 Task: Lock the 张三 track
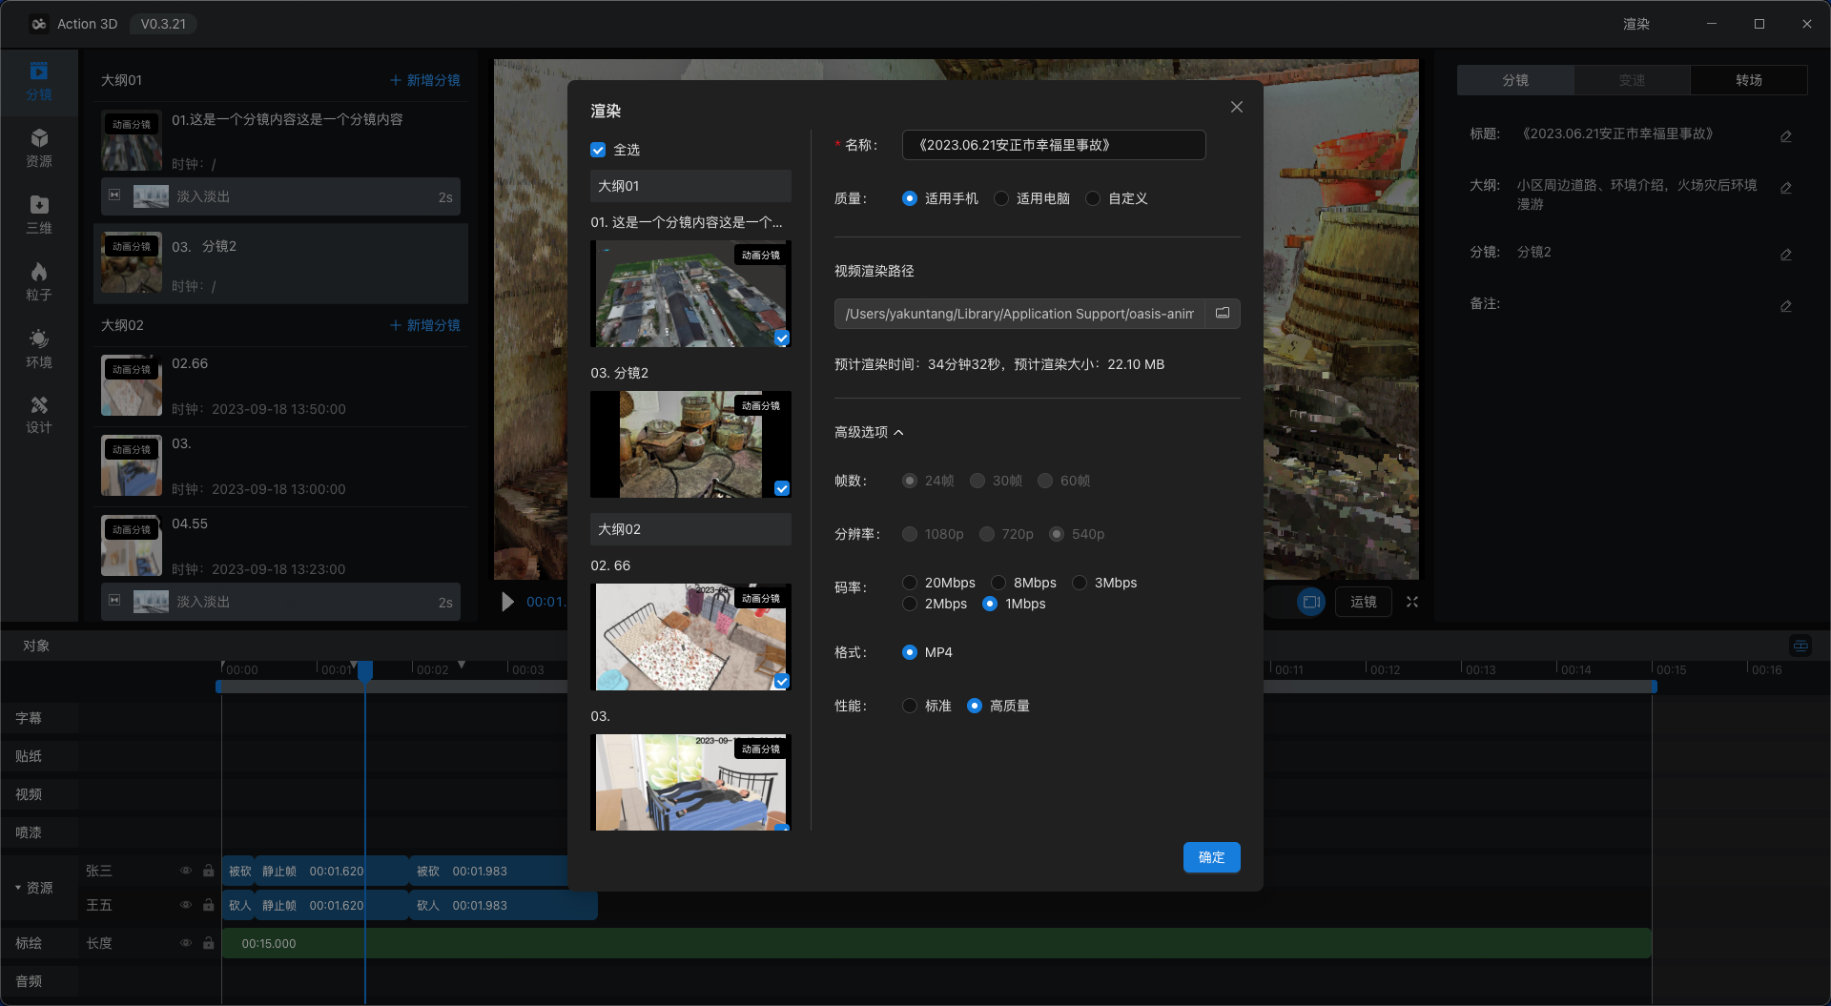point(208,871)
